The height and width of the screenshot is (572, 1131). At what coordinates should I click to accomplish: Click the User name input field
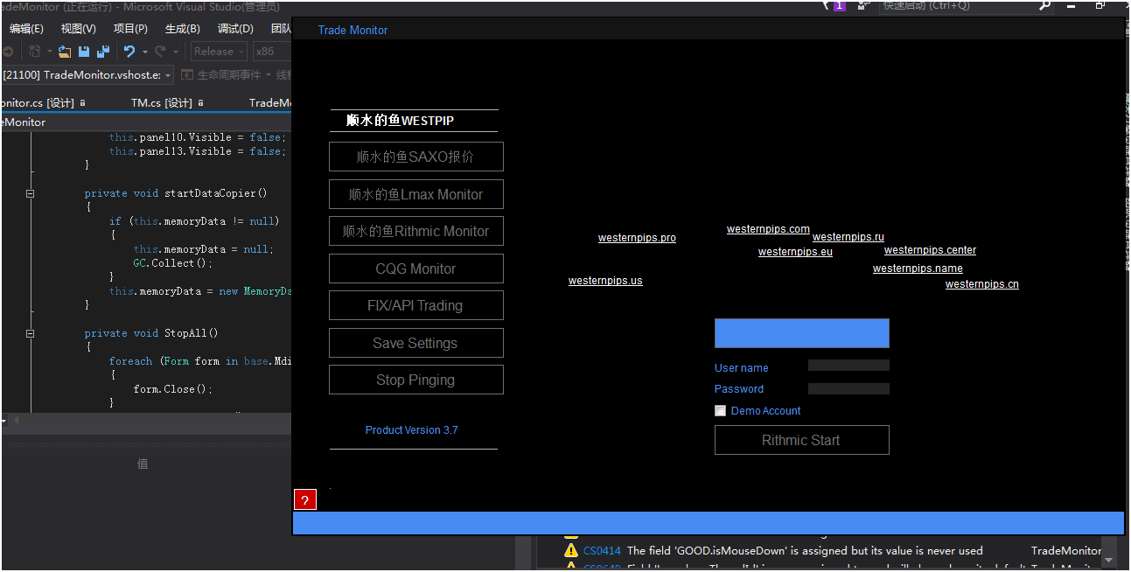pyautogui.click(x=848, y=366)
